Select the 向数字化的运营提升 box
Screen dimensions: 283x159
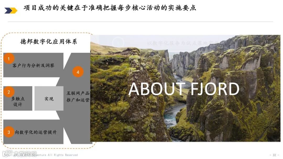33,132
